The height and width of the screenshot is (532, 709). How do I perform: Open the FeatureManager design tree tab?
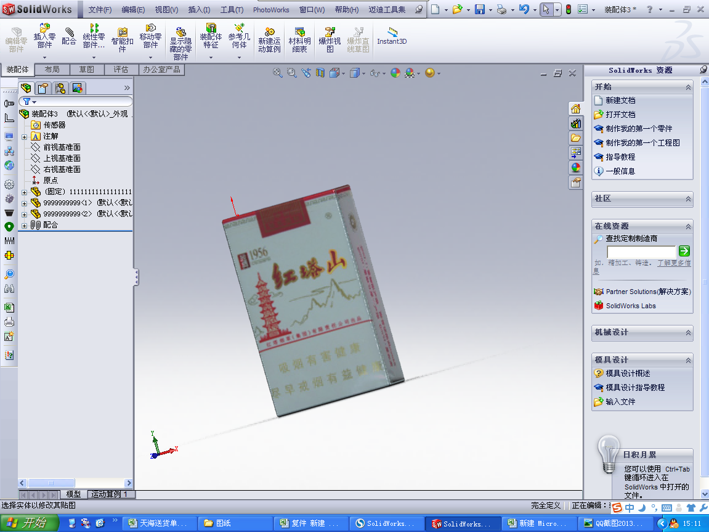26,88
